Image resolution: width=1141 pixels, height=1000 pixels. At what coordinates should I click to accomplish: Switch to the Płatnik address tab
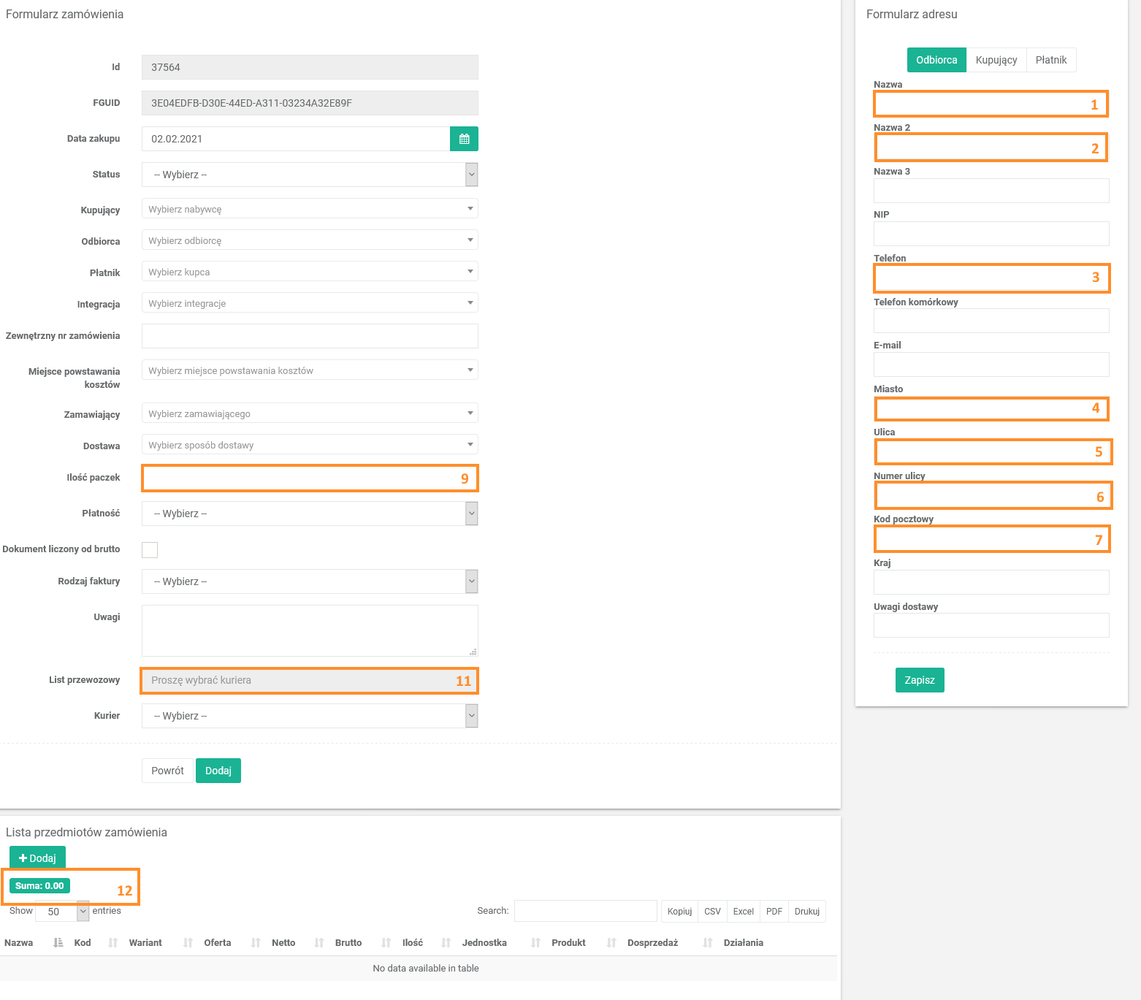click(x=1050, y=60)
